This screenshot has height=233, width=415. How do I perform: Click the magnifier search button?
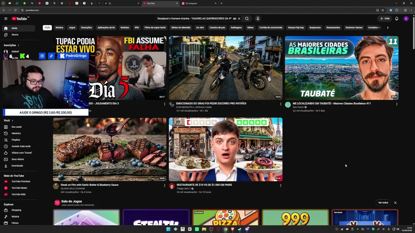tap(247, 19)
